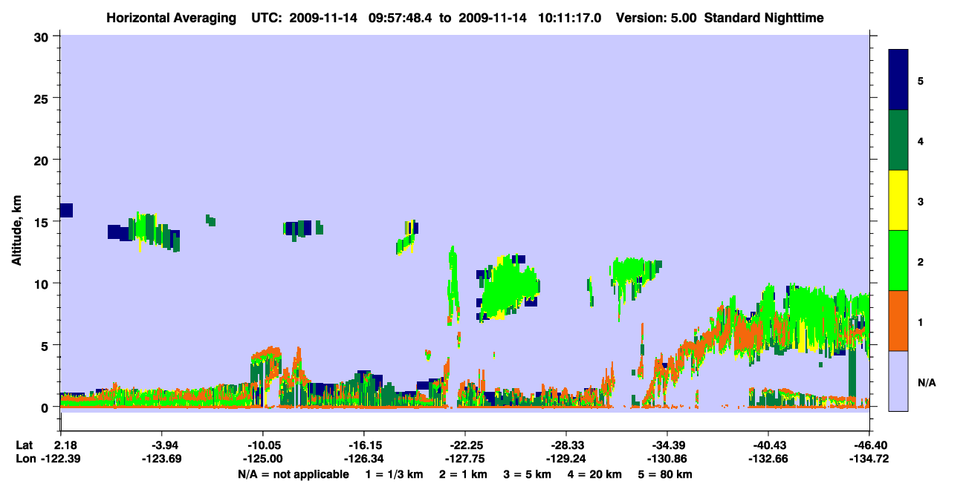This screenshot has width=966, height=495.
Task: Click longitude value -126.34
Action: [x=364, y=459]
